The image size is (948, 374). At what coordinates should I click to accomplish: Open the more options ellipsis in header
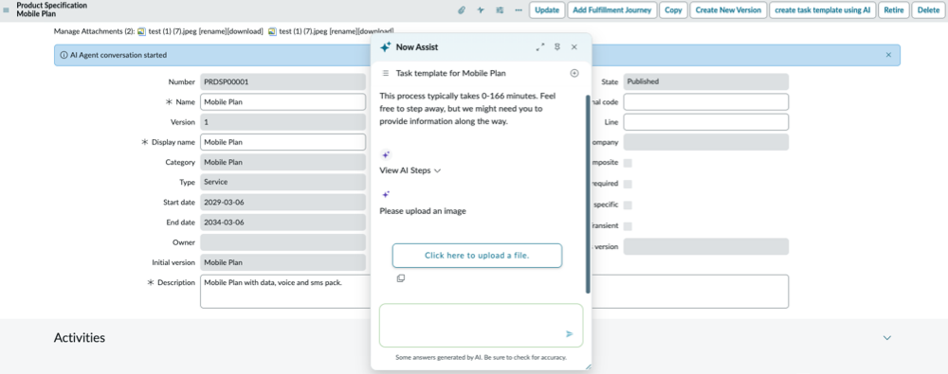click(519, 10)
